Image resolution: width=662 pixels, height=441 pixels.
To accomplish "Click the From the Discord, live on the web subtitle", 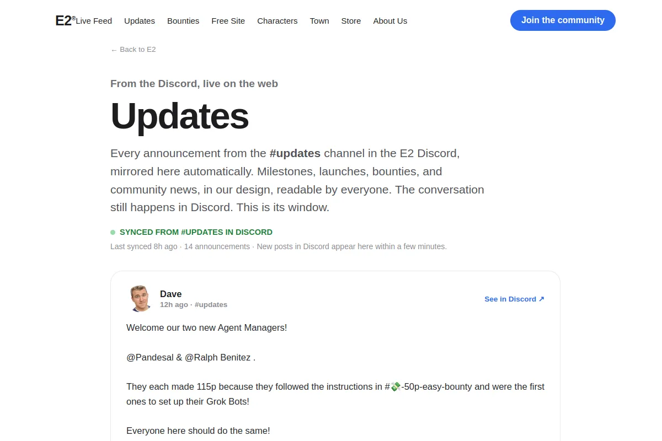I will point(194,84).
